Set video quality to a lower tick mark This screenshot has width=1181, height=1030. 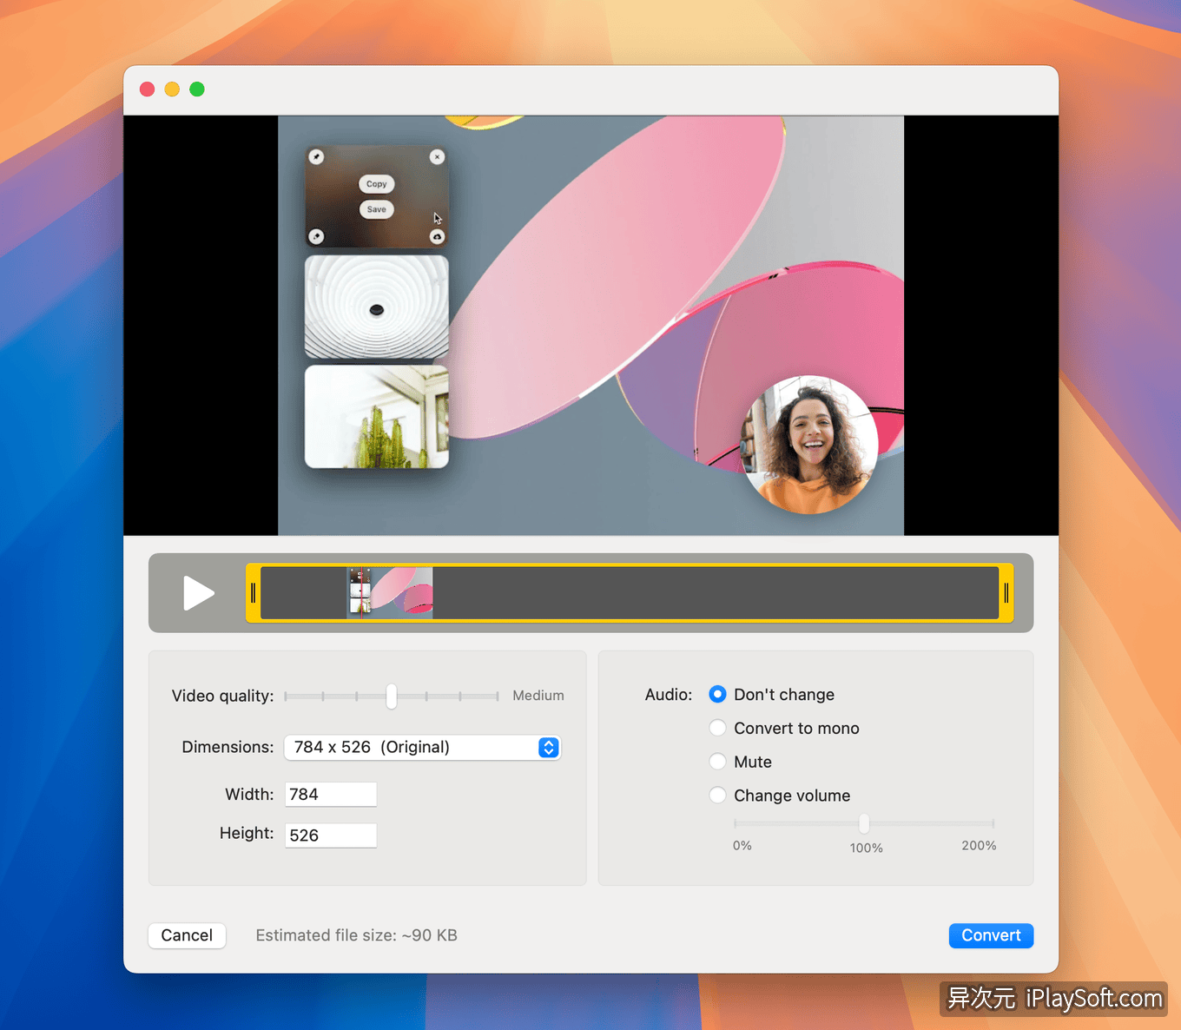(357, 697)
